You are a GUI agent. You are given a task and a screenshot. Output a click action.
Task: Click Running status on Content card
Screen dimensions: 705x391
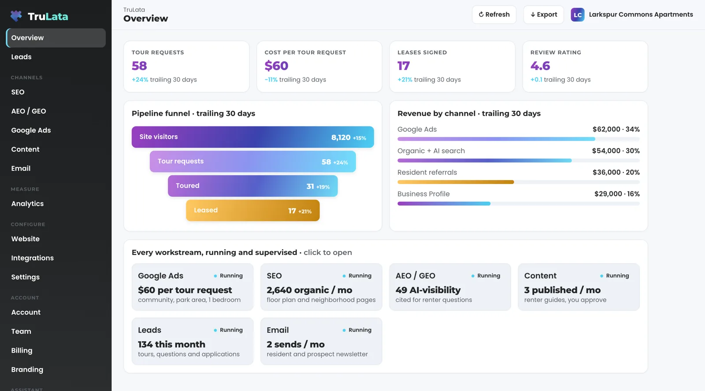614,276
